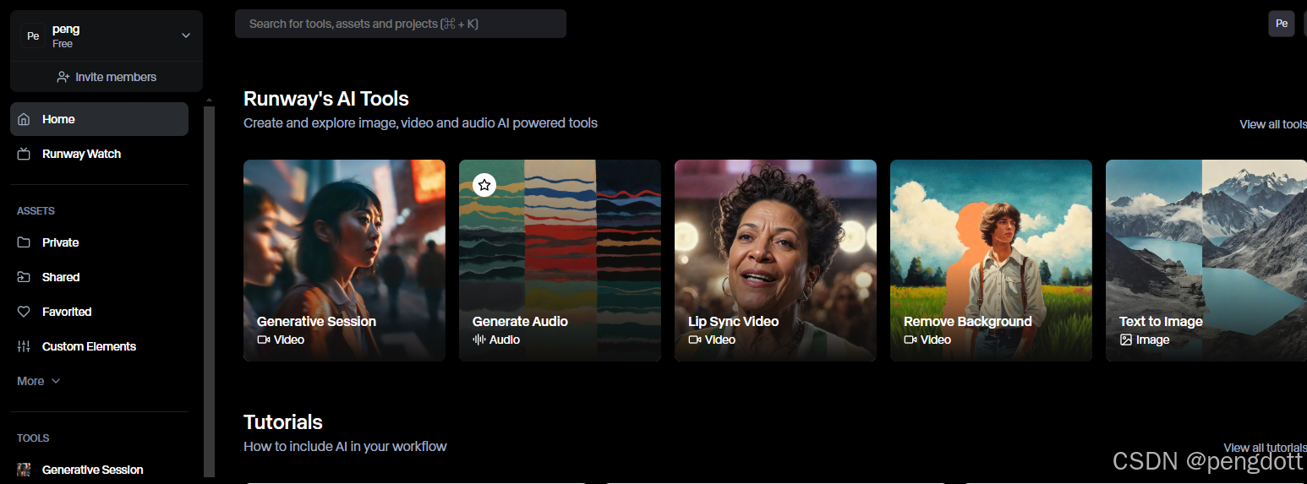Open the Remove Background tool card
Image resolution: width=1307 pixels, height=484 pixels.
click(x=991, y=260)
